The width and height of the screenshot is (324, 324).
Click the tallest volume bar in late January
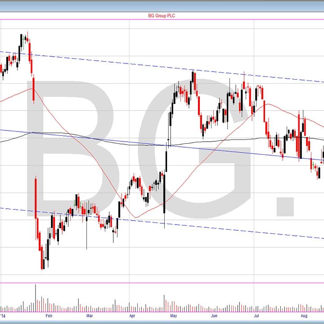[x=36, y=297]
